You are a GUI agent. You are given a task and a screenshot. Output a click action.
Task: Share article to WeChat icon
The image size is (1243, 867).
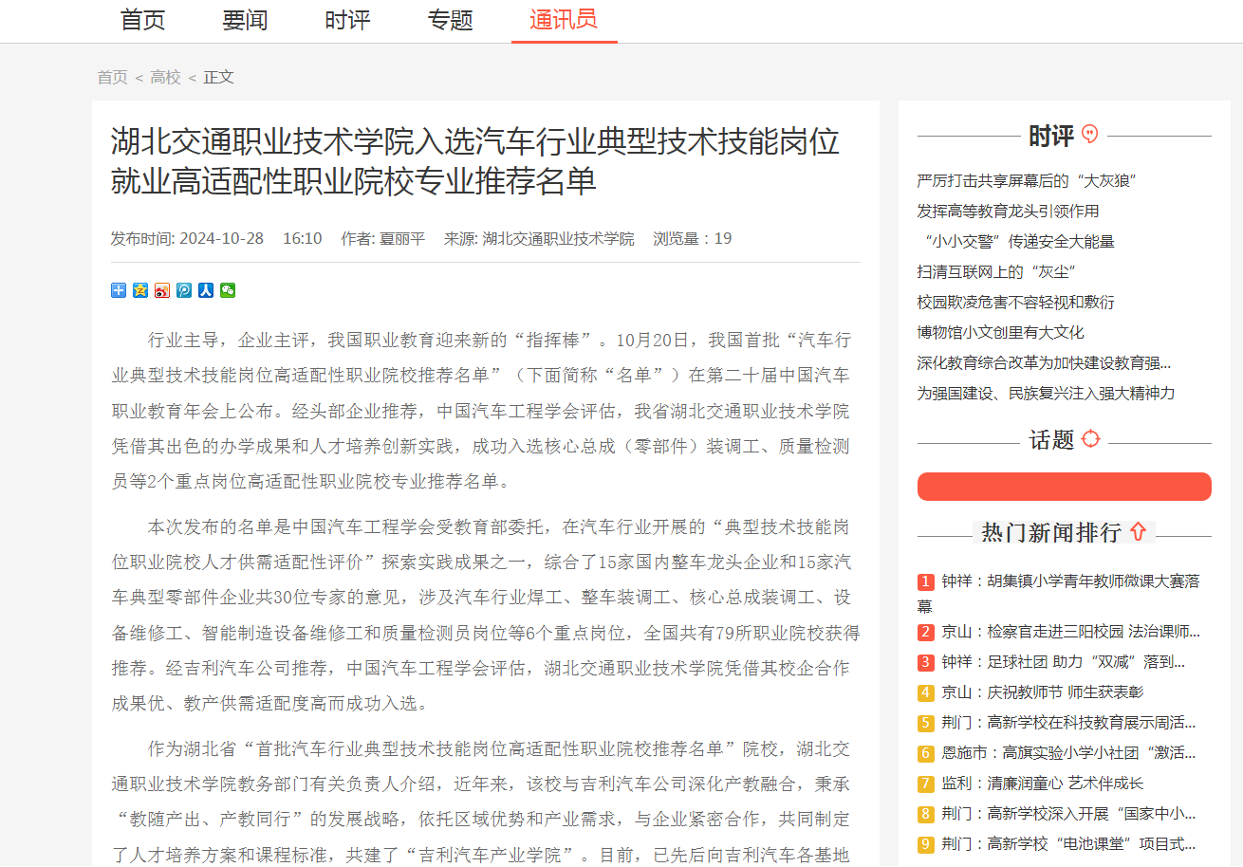(228, 290)
